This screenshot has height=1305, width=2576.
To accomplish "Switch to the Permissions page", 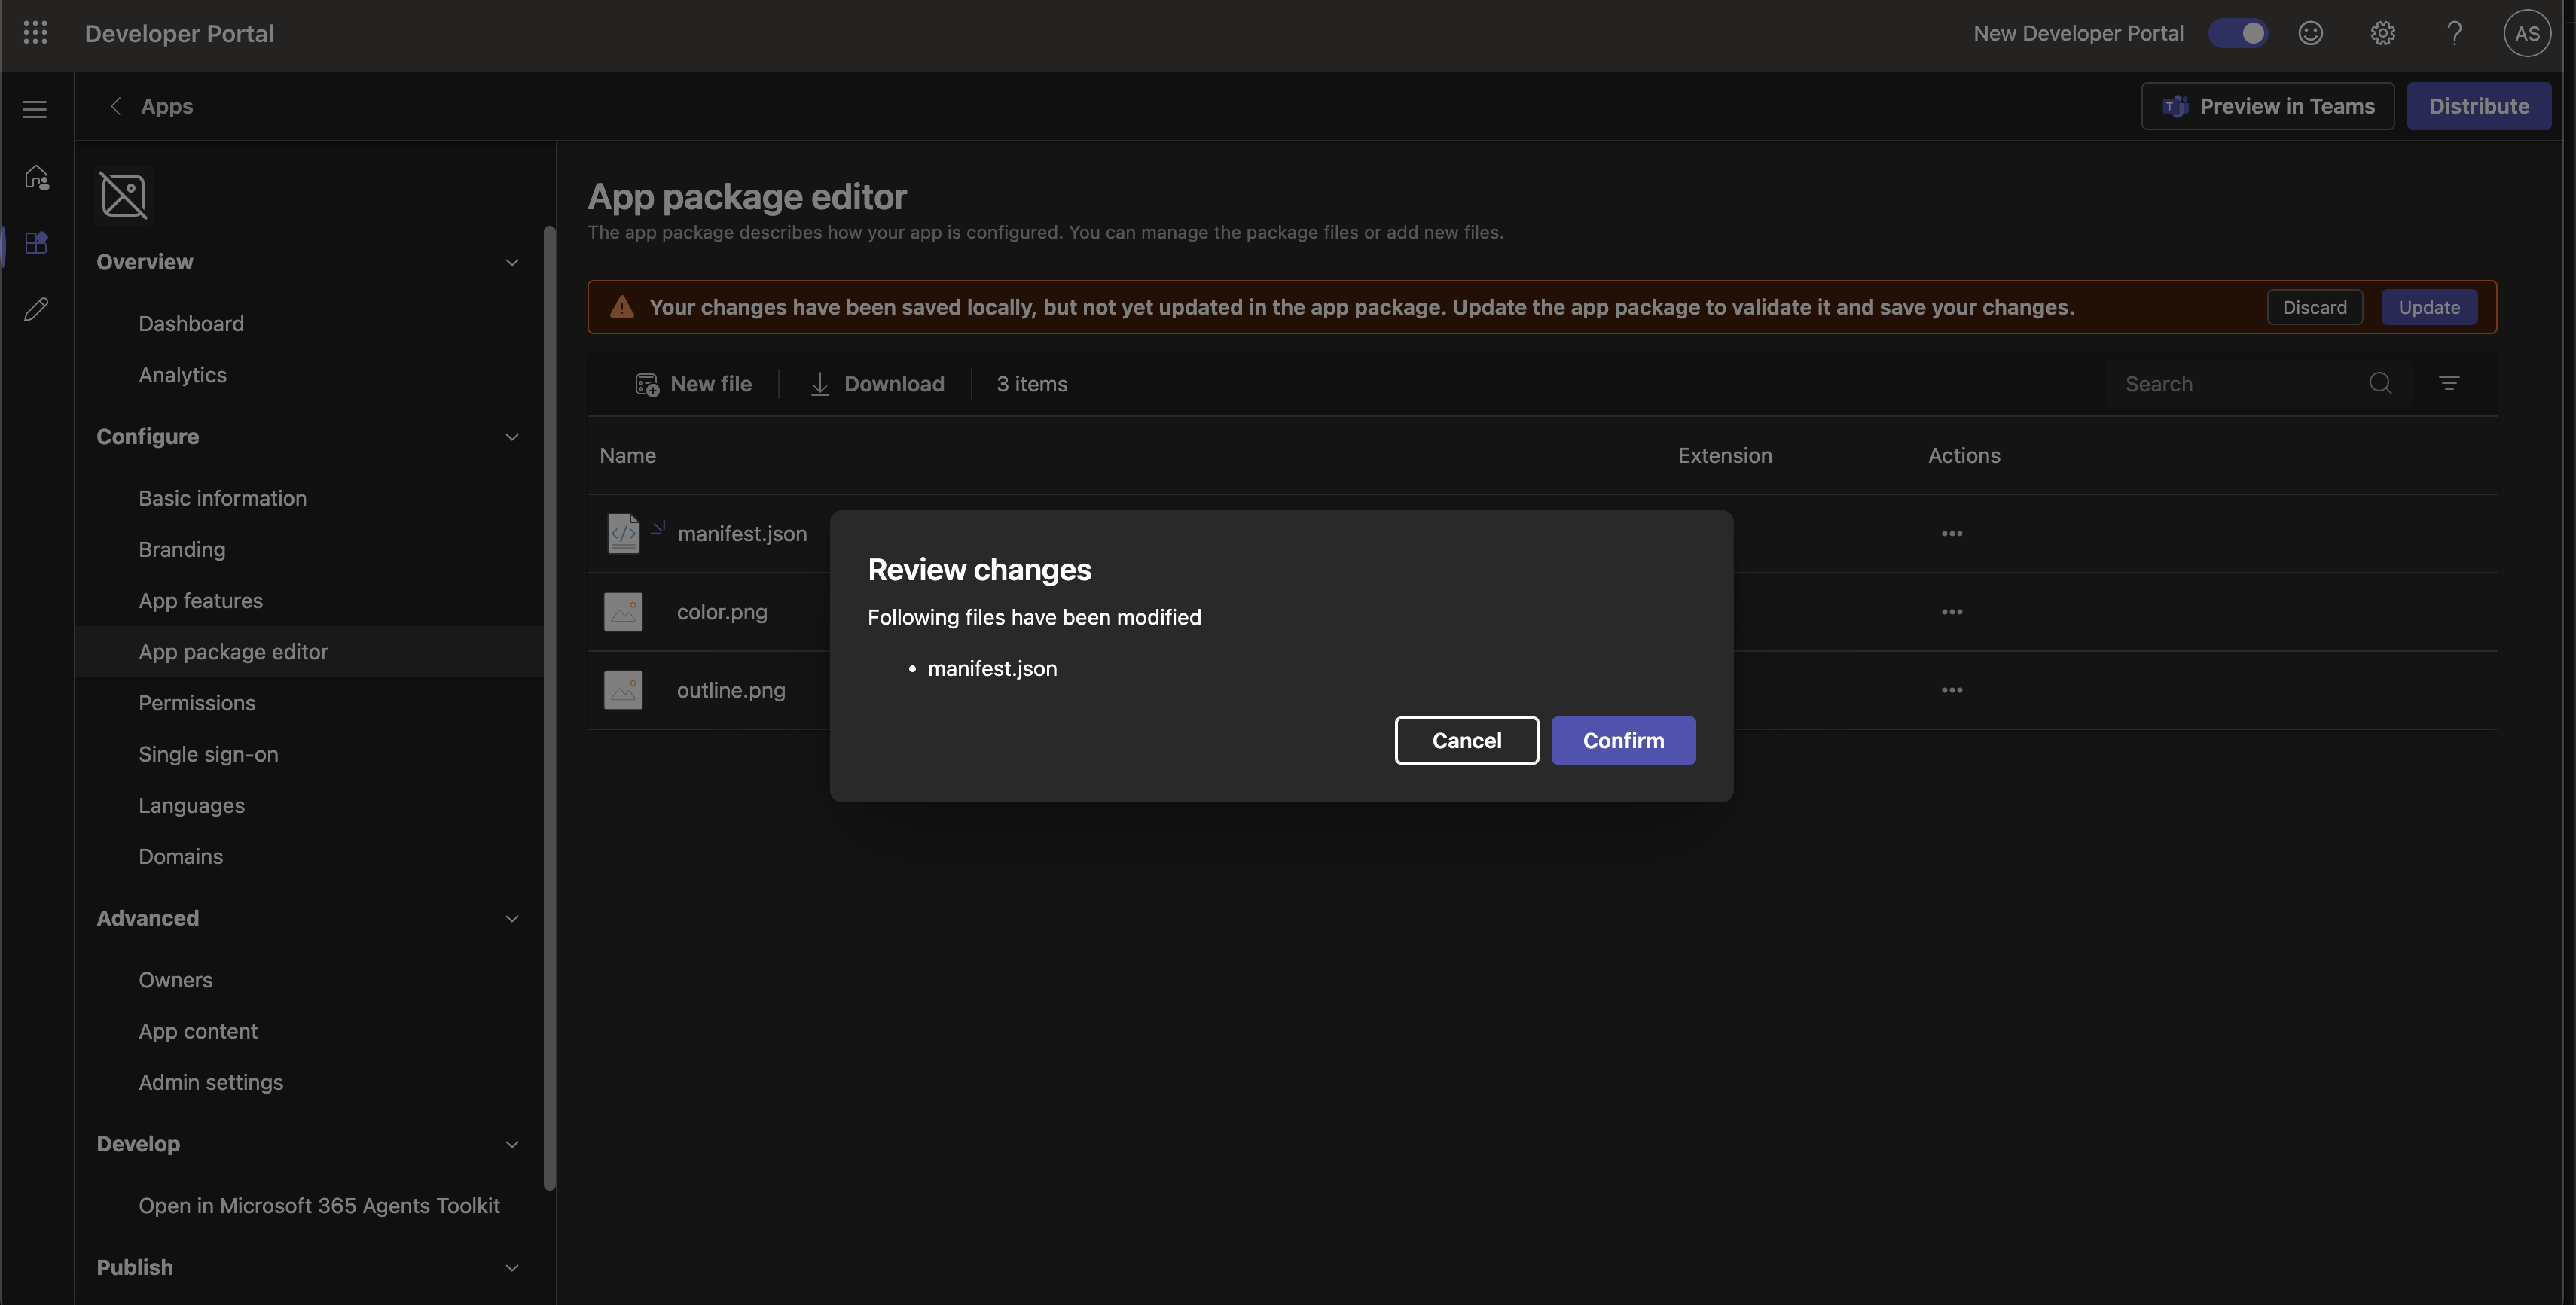I will coord(197,702).
